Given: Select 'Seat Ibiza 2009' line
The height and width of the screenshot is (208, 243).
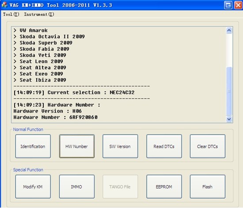Looking at the screenshot, I should (x=40, y=80).
